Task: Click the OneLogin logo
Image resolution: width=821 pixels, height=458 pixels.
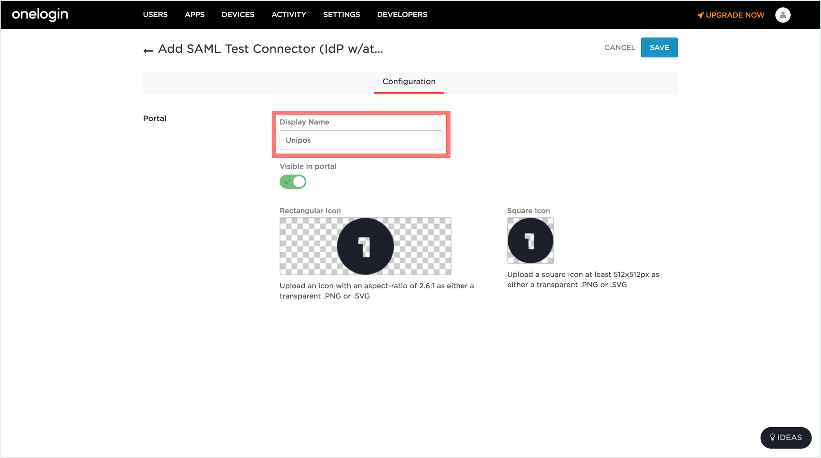Action: (40, 14)
